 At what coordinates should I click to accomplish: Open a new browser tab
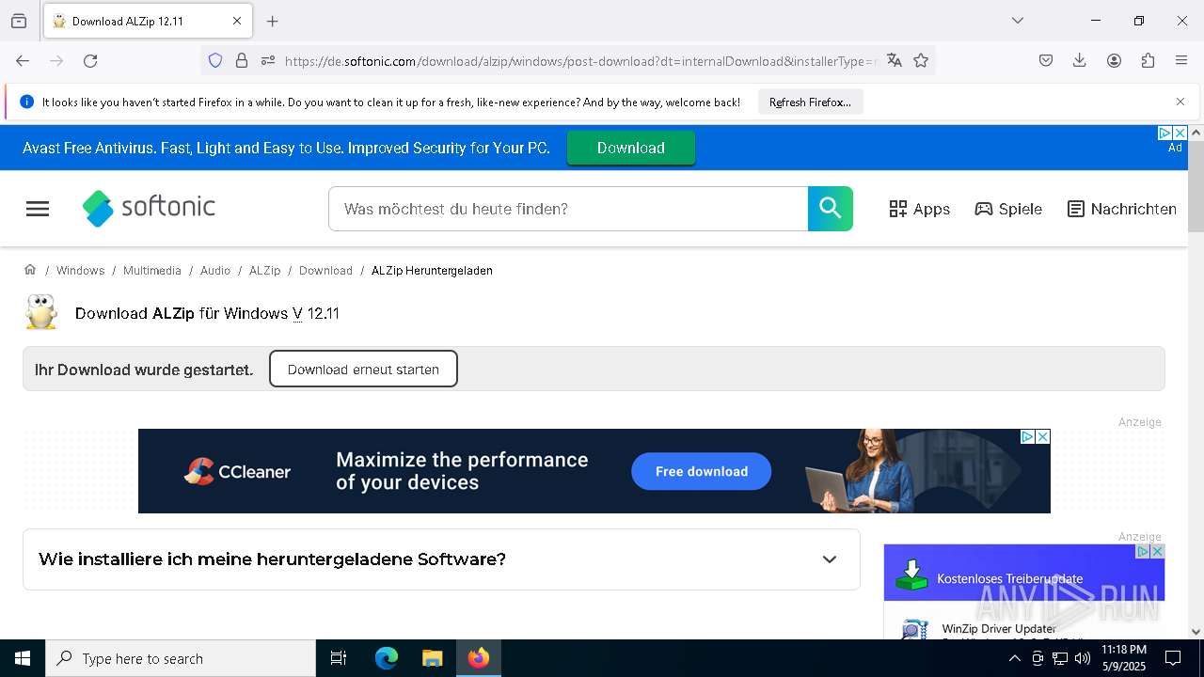point(273,21)
